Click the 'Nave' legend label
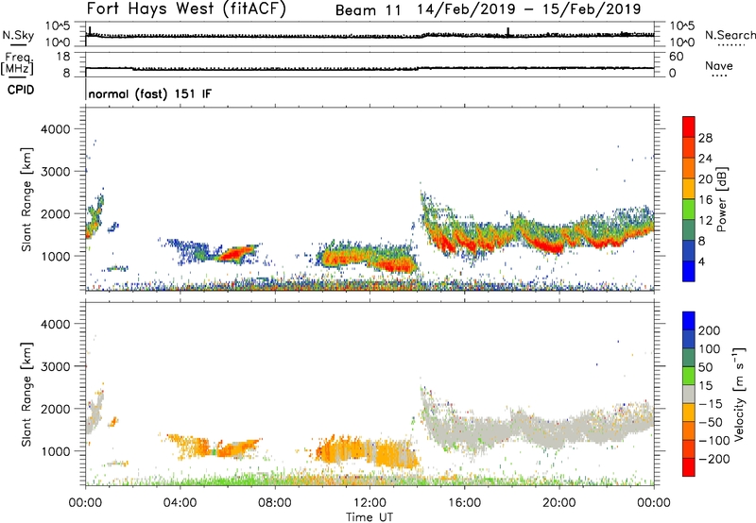Image resolution: width=756 pixels, height=523 pixels. pos(719,65)
